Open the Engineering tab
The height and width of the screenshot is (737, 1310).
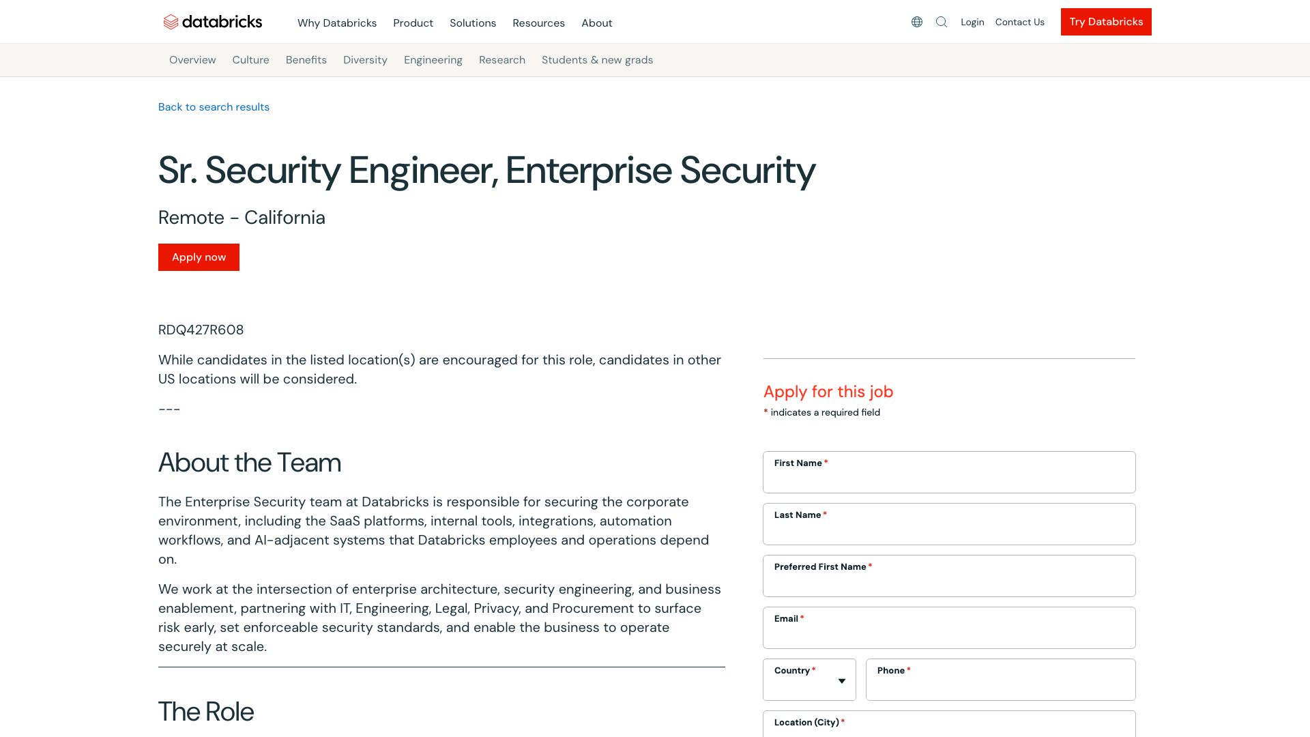click(433, 60)
